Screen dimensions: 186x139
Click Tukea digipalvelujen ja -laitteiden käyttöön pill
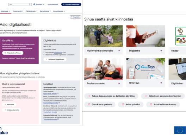(111, 96)
